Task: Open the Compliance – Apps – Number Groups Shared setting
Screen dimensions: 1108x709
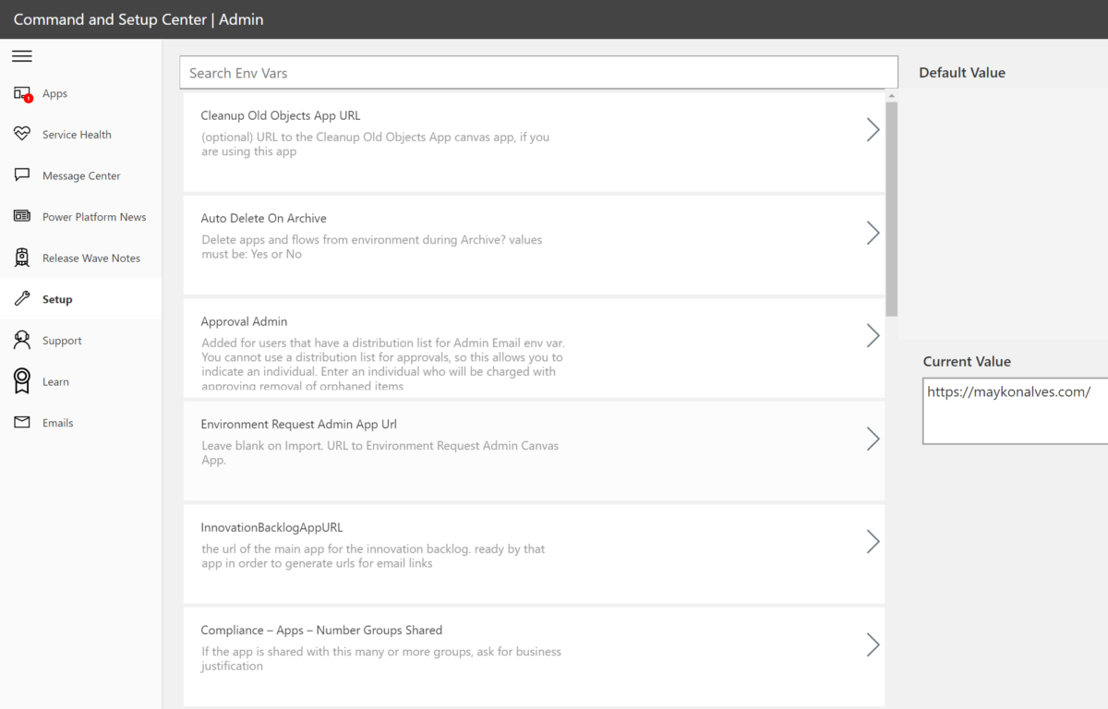Action: 873,644
